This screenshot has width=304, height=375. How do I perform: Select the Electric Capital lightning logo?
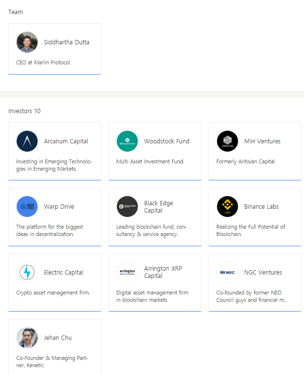(x=27, y=272)
